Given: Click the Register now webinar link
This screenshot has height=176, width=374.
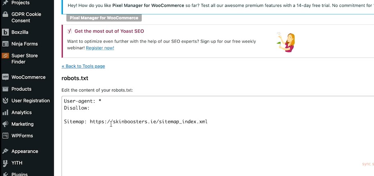Looking at the screenshot, I should pyautogui.click(x=100, y=48).
